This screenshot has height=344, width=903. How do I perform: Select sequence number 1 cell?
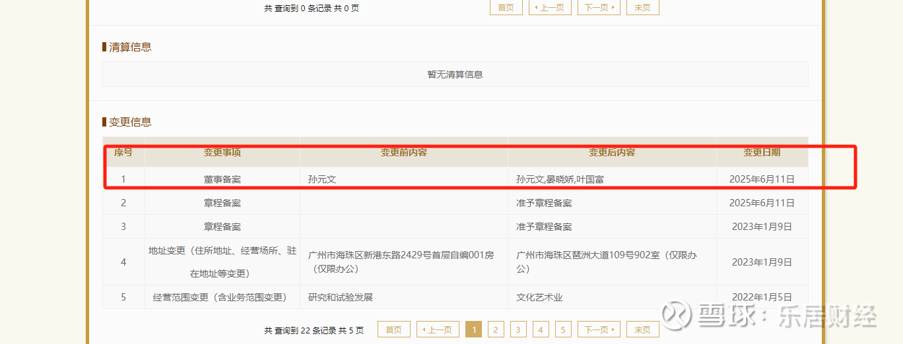click(x=123, y=179)
